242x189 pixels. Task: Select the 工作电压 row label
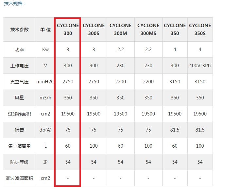(x=20, y=66)
